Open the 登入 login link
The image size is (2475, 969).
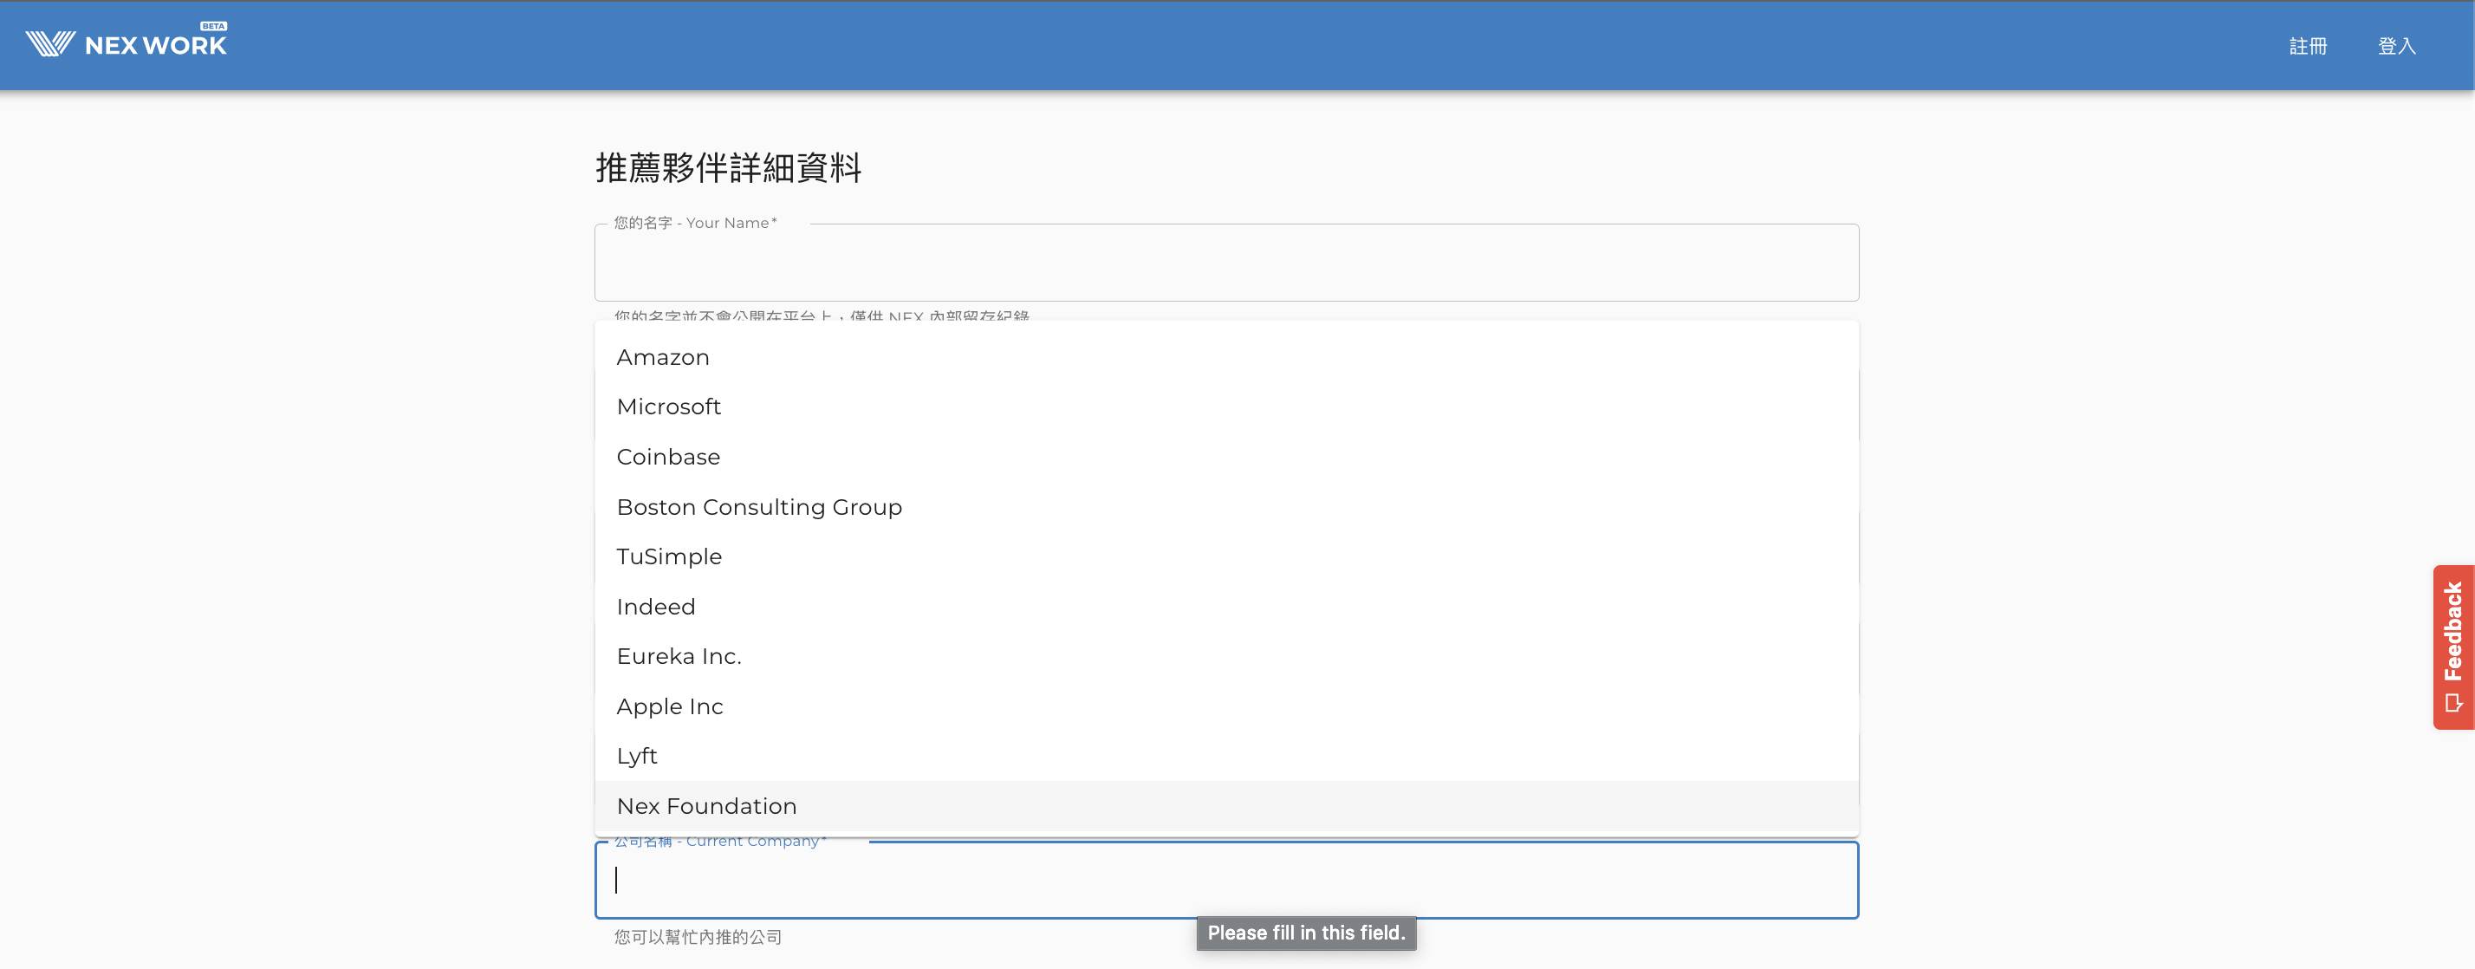tap(2395, 46)
